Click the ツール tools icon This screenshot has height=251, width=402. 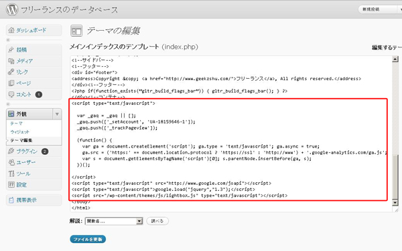(x=11, y=174)
